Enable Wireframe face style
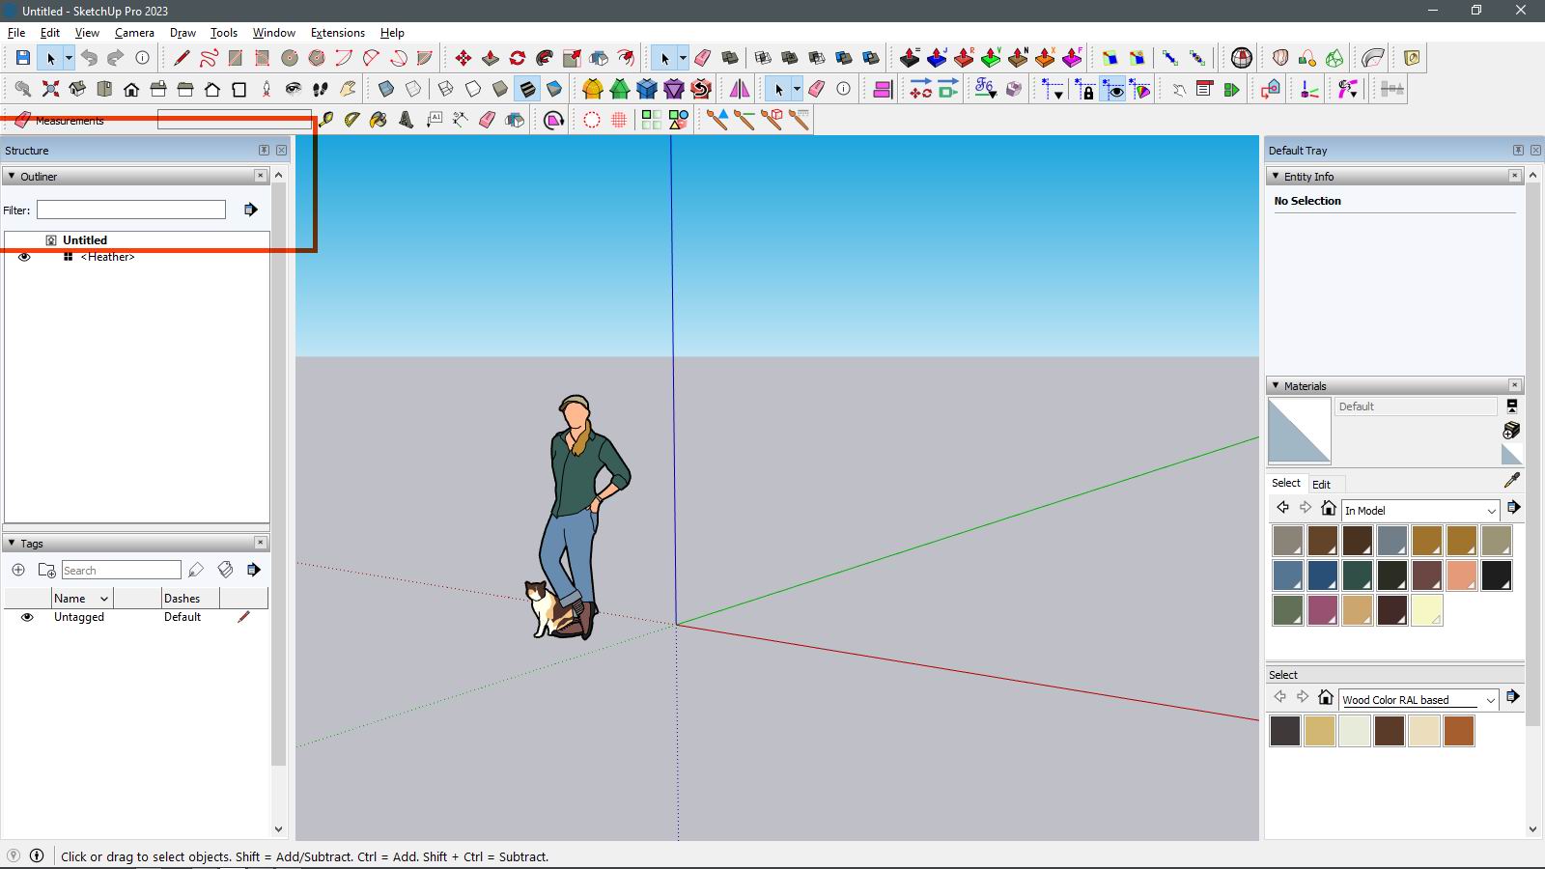 coord(446,89)
